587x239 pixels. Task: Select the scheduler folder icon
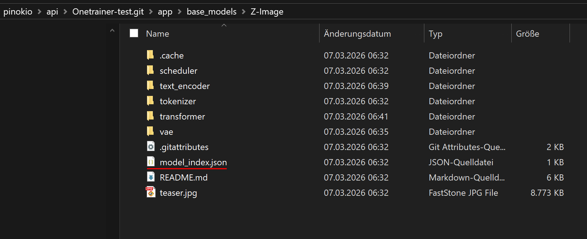pos(150,70)
